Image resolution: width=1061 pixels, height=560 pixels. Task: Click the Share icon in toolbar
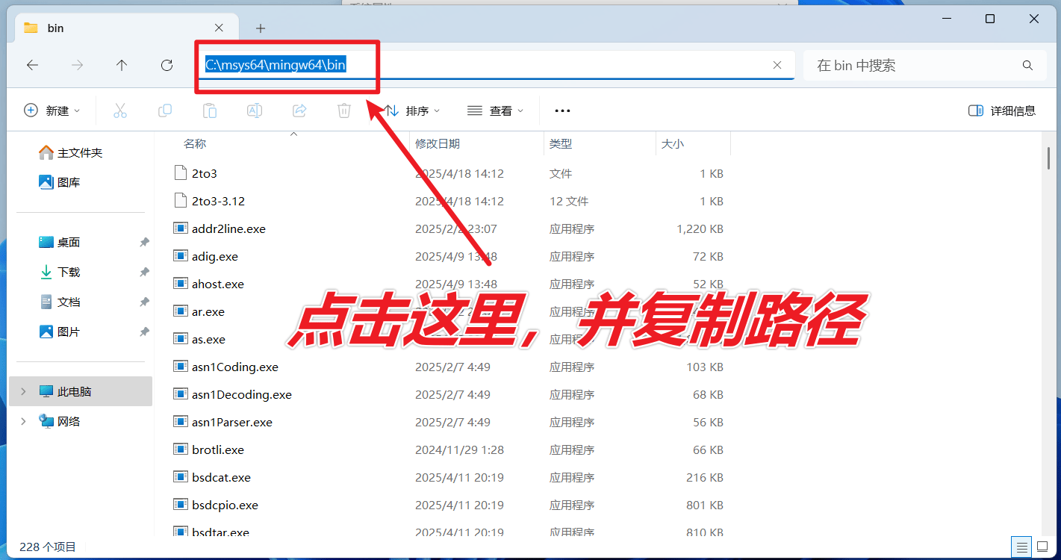pos(299,111)
